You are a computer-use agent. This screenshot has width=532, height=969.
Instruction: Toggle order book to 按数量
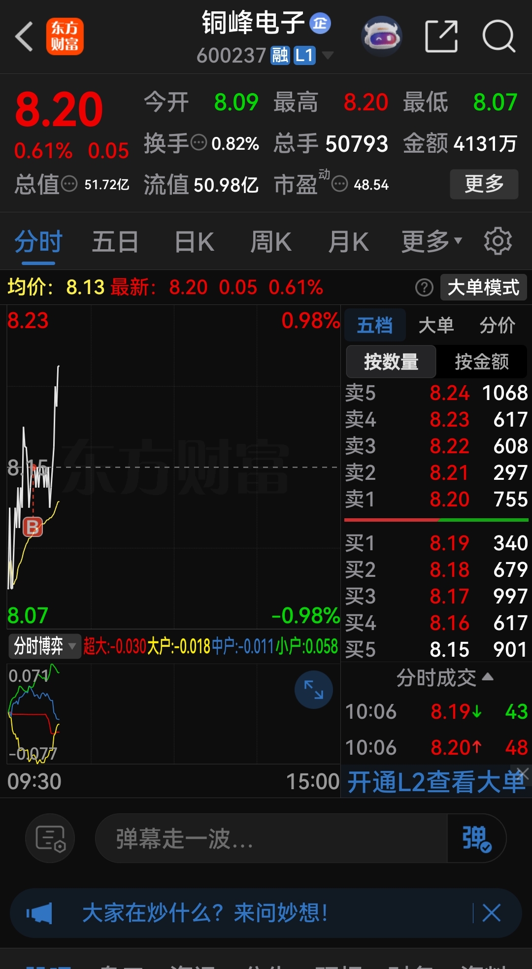tap(391, 362)
